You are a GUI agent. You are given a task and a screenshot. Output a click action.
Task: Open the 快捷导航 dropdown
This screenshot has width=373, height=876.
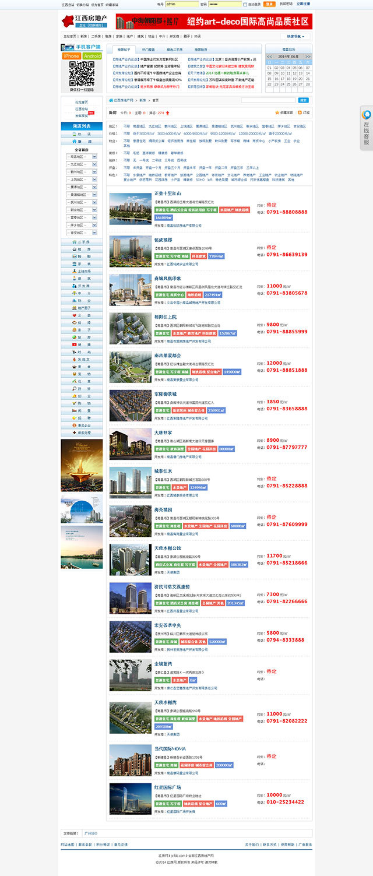[x=295, y=36]
